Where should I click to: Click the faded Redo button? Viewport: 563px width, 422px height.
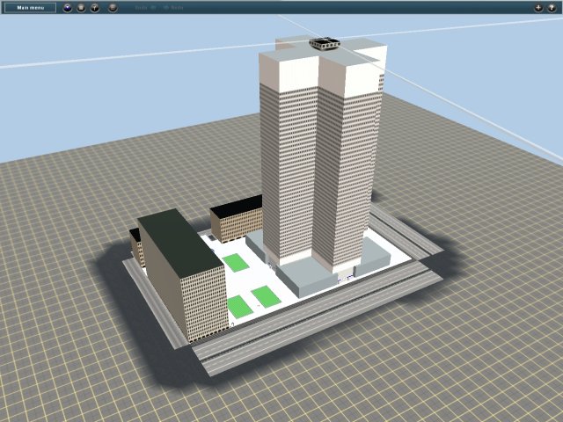pyautogui.click(x=173, y=7)
